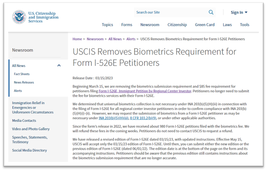Screen dimensions: 267x171
Task: Open Fact Sheets in sidebar
Action: point(22,74)
